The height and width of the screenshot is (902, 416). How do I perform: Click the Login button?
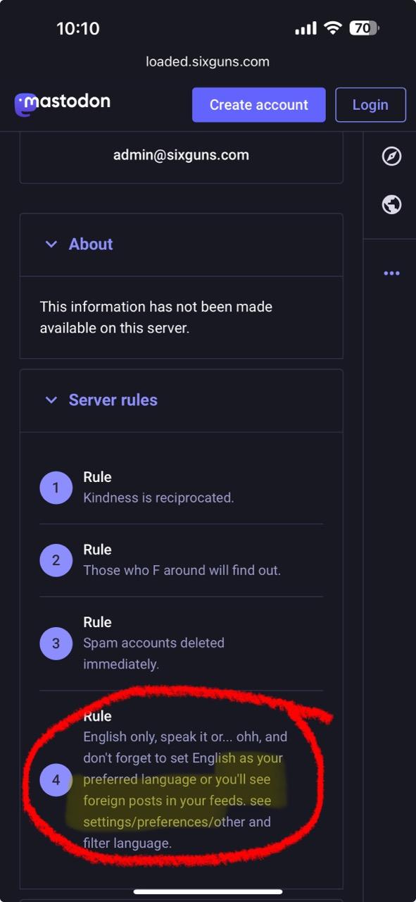[370, 105]
